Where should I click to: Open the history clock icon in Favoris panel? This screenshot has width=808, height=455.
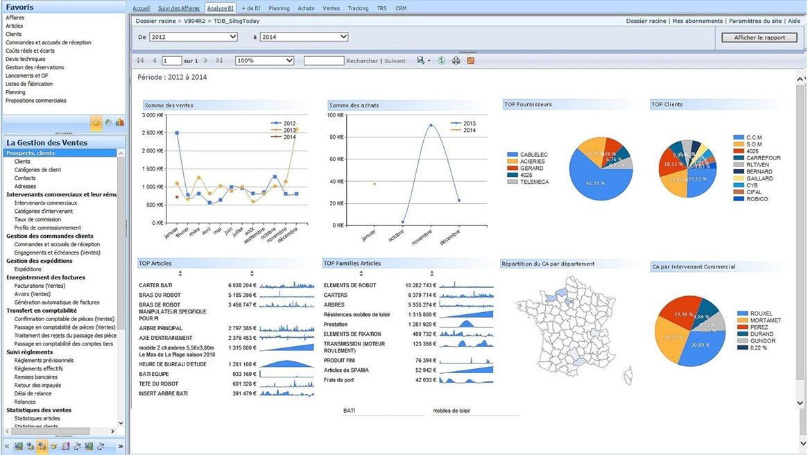click(108, 123)
